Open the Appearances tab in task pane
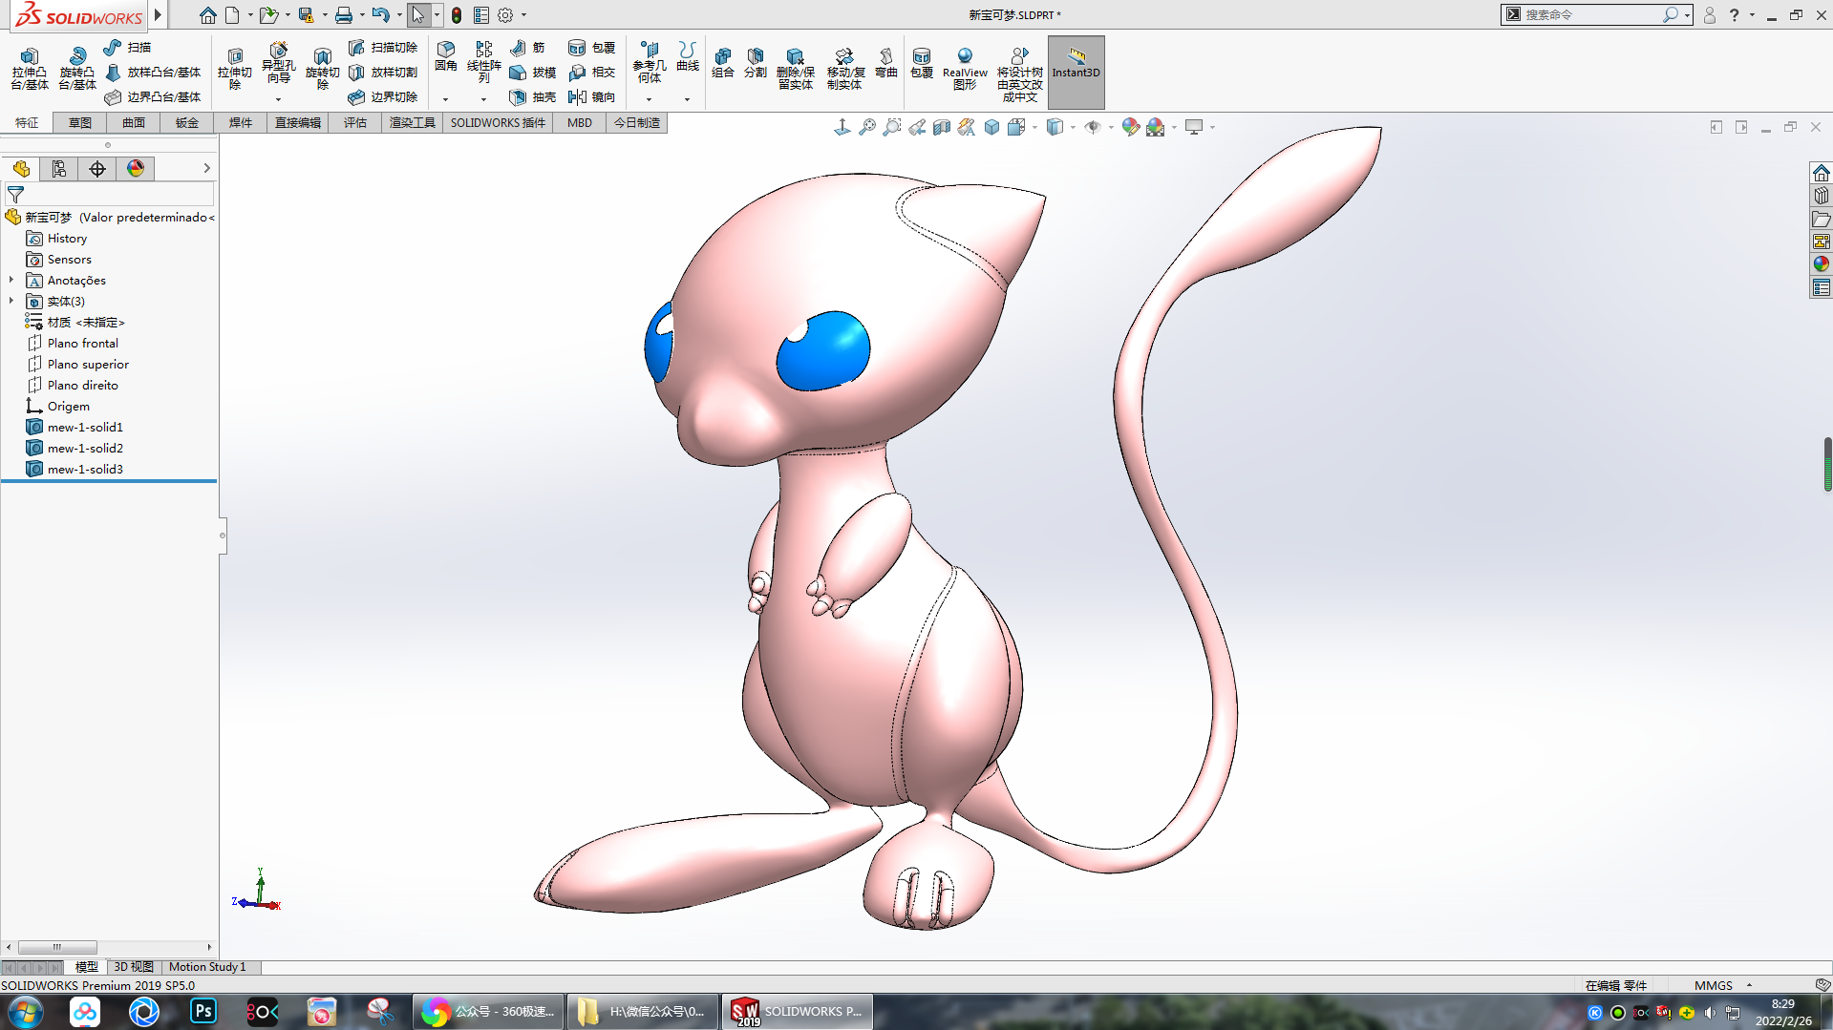The height and width of the screenshot is (1030, 1833). (x=1821, y=264)
